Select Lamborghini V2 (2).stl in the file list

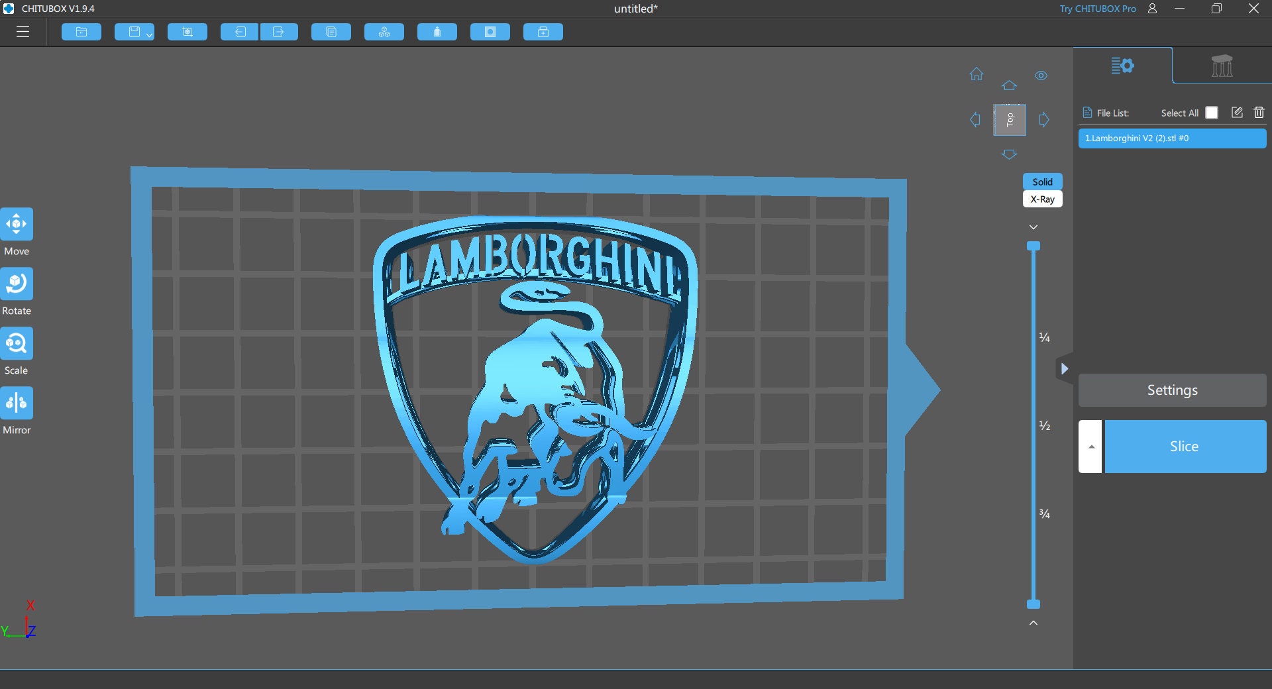point(1171,138)
